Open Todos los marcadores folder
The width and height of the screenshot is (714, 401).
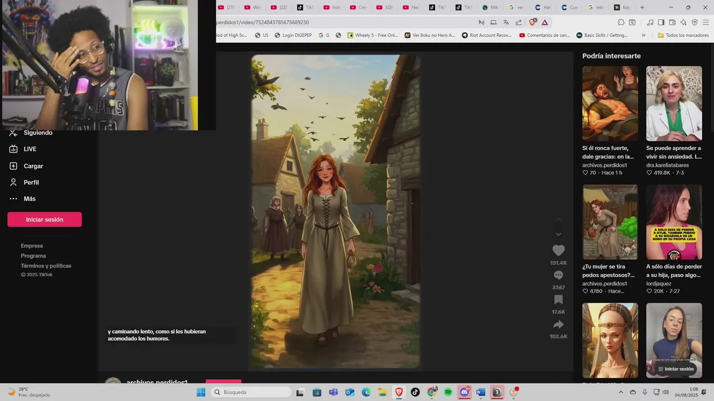coord(683,35)
